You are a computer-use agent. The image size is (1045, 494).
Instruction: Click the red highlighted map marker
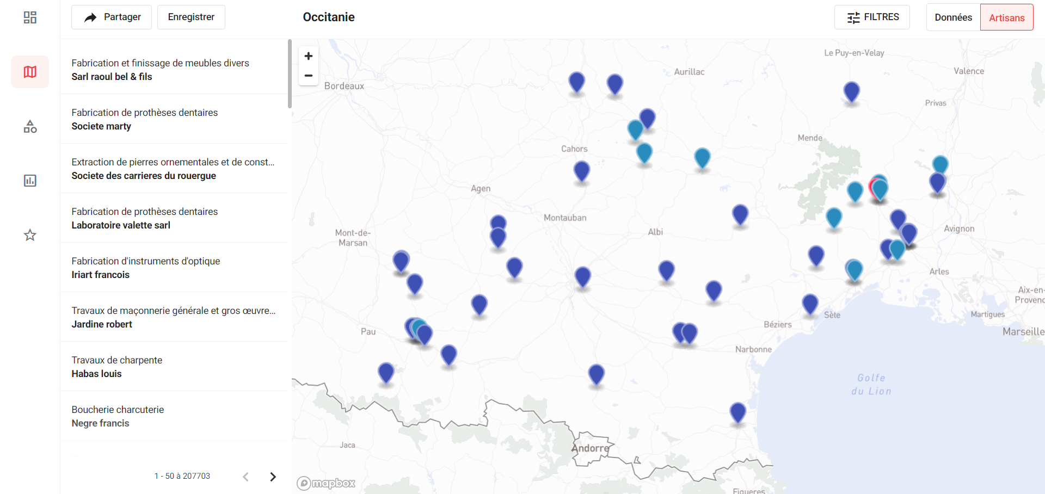click(872, 188)
